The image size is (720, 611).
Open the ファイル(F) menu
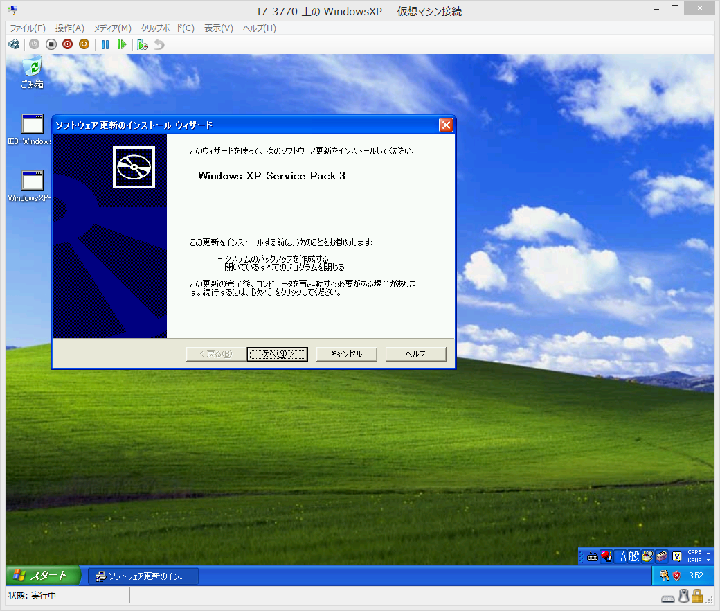pos(28,28)
